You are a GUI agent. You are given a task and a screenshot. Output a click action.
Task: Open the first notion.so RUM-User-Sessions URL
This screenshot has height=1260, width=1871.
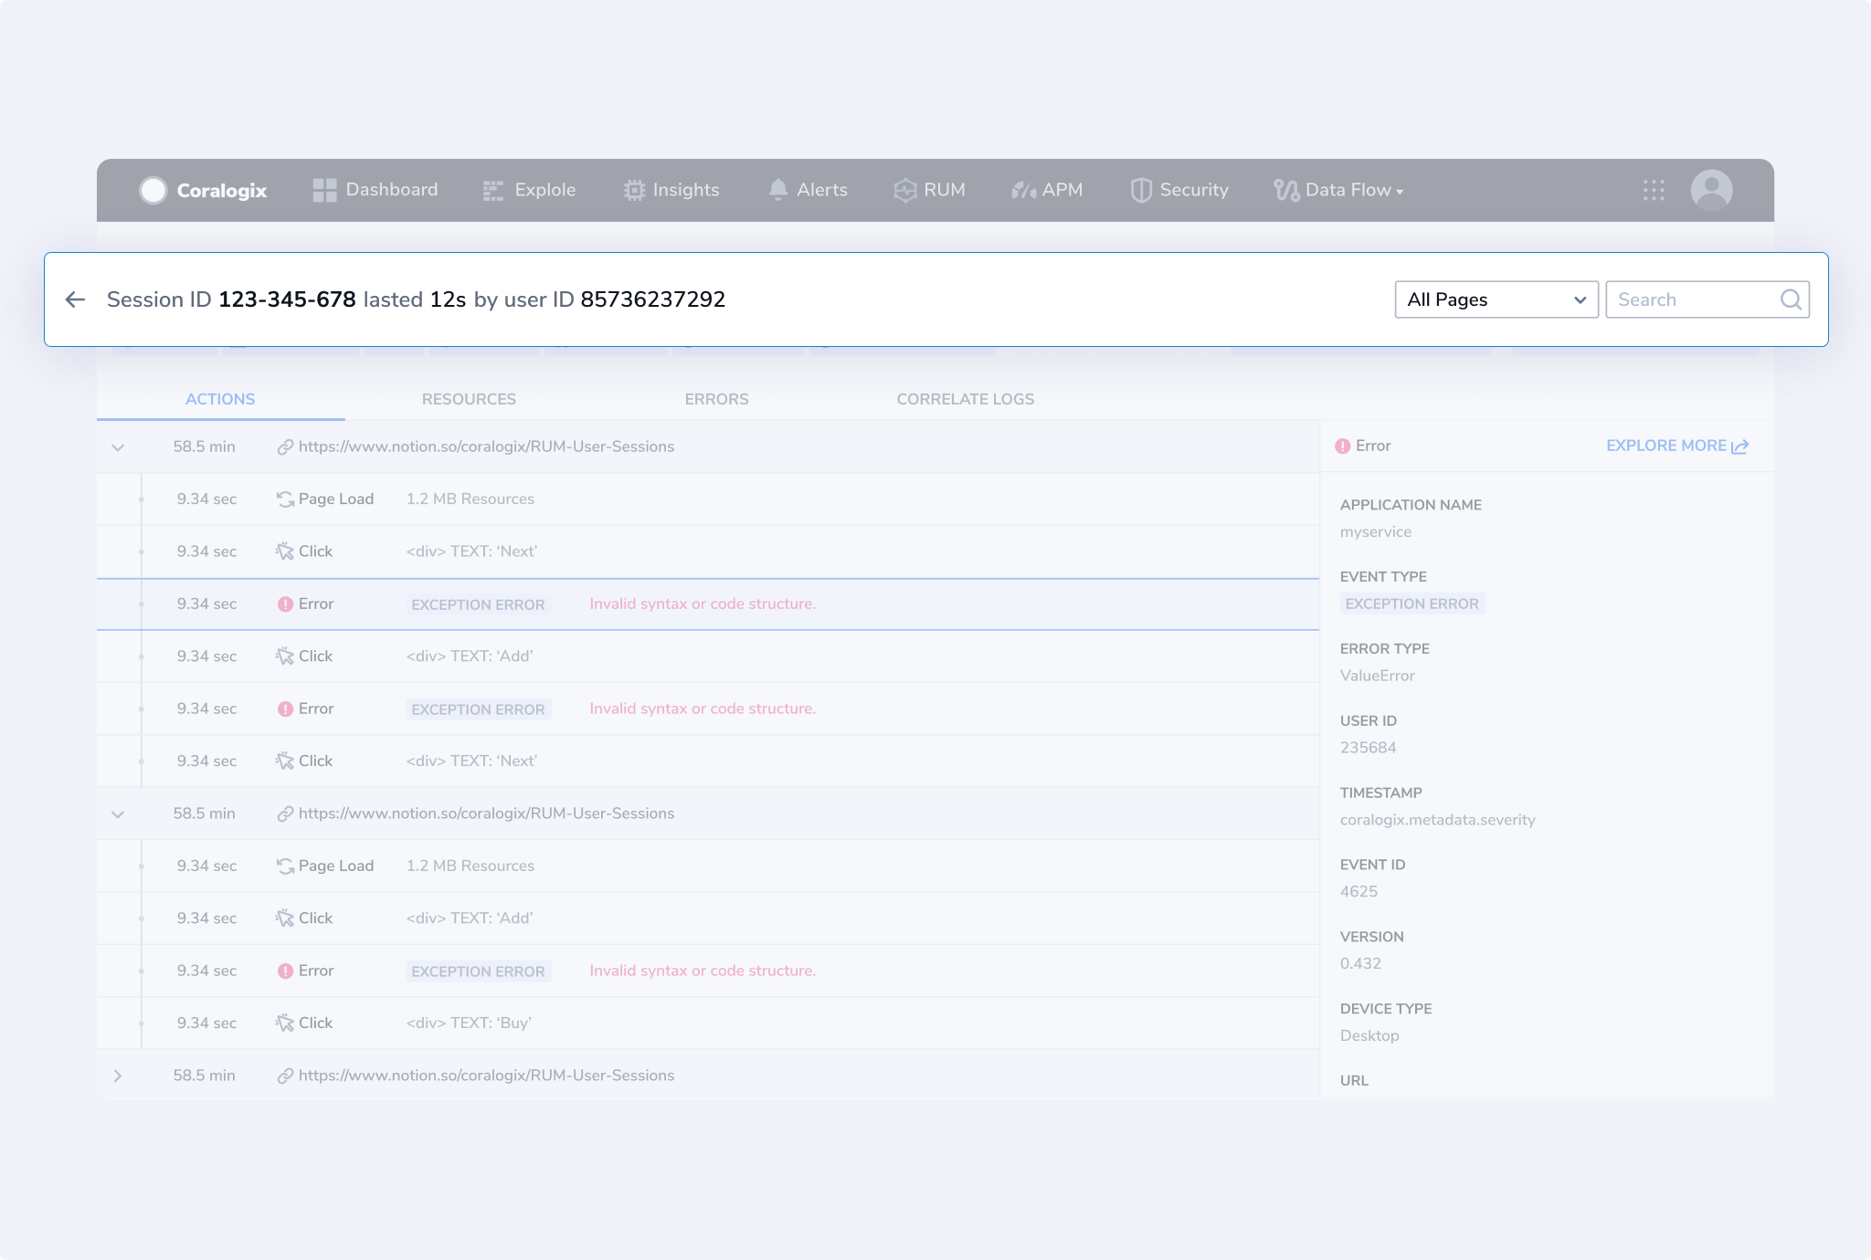(486, 446)
